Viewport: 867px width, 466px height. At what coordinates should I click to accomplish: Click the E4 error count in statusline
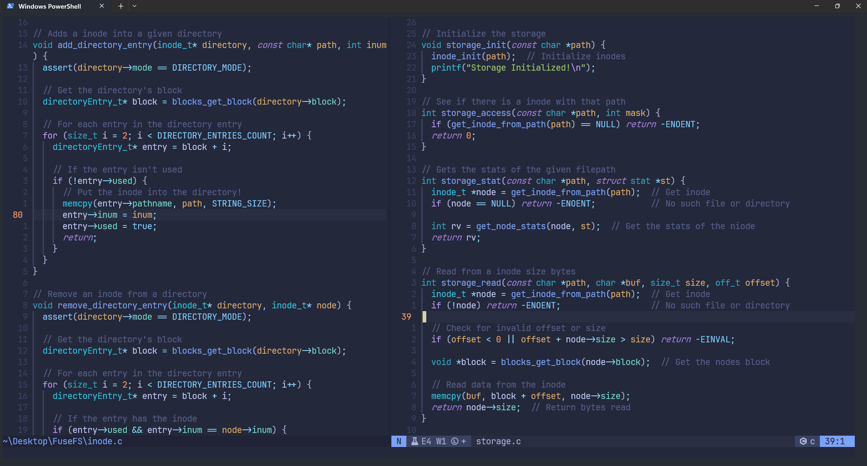pos(426,441)
